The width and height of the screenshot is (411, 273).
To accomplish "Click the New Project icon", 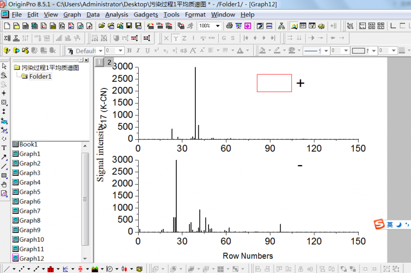I will point(7,26).
